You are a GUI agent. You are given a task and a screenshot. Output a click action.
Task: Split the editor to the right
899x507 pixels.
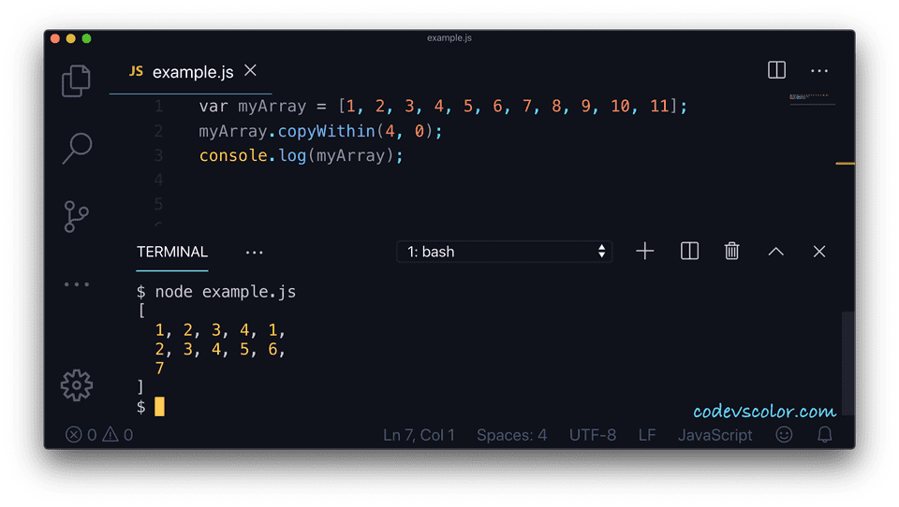click(777, 70)
